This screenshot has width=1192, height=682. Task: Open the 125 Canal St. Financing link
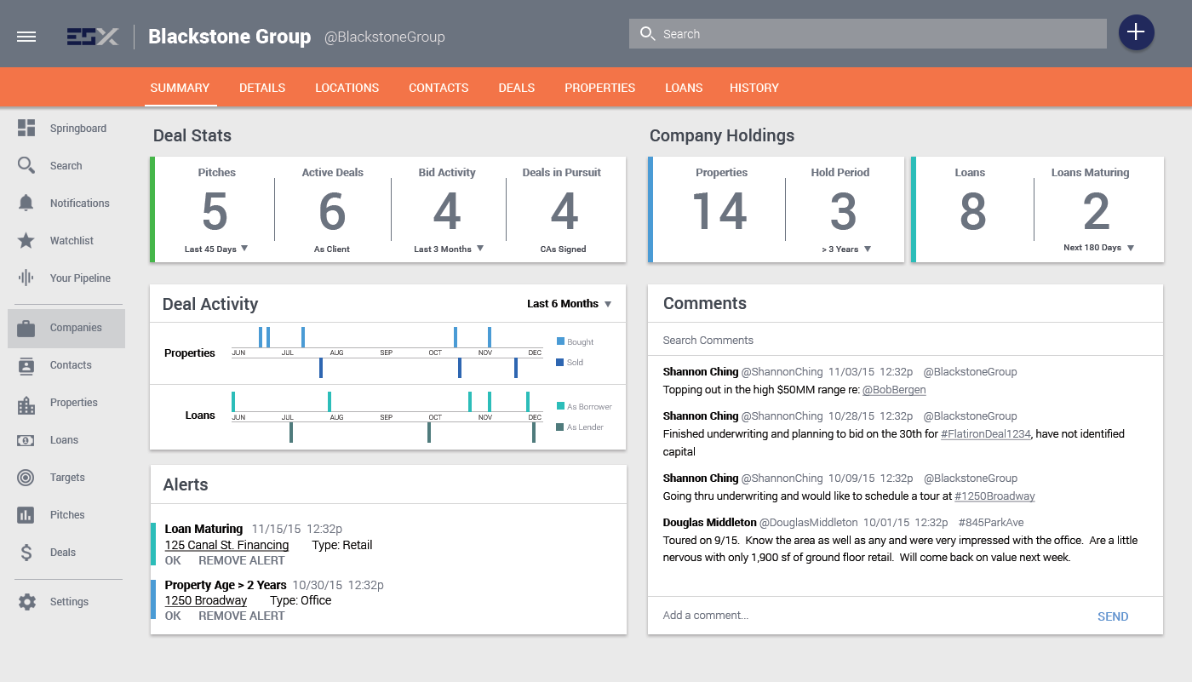click(226, 545)
